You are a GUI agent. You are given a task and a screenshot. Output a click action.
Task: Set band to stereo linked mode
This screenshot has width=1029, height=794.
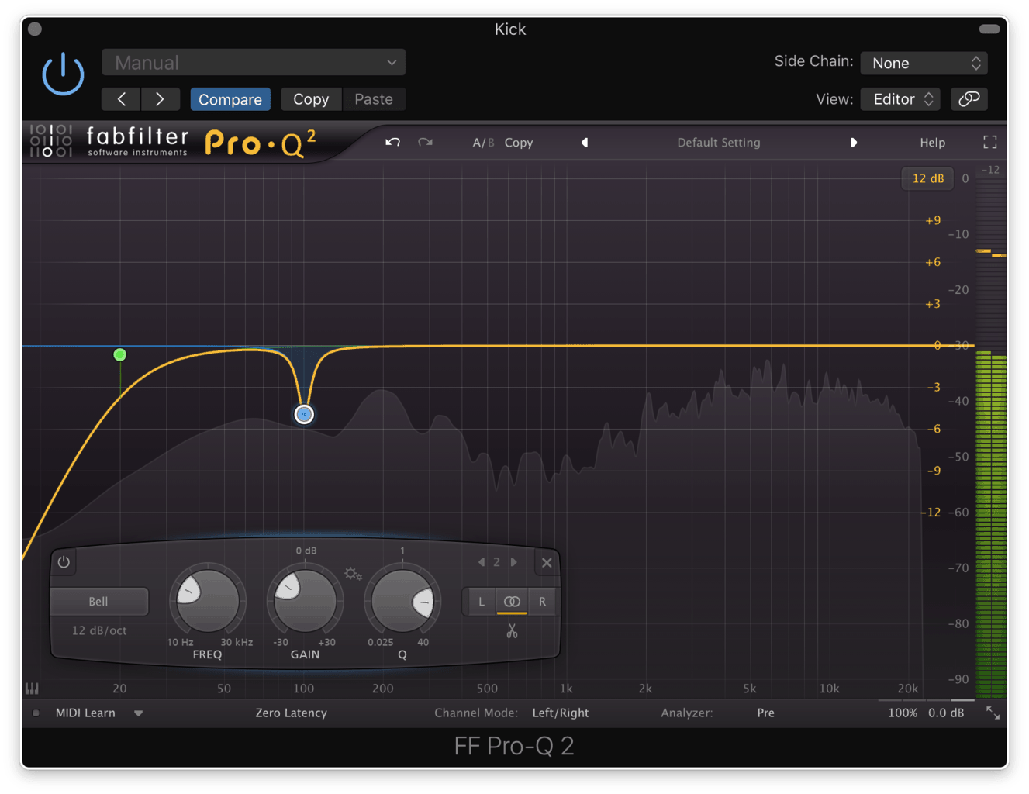click(512, 602)
